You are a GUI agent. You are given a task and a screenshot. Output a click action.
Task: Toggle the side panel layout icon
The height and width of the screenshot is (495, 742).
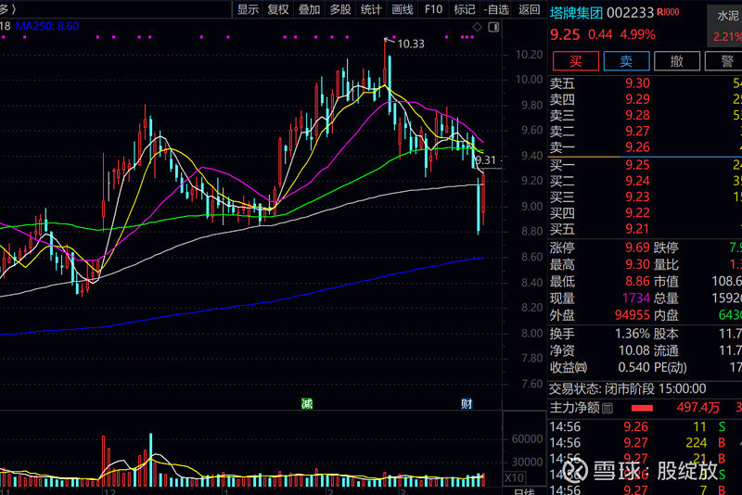click(493, 28)
